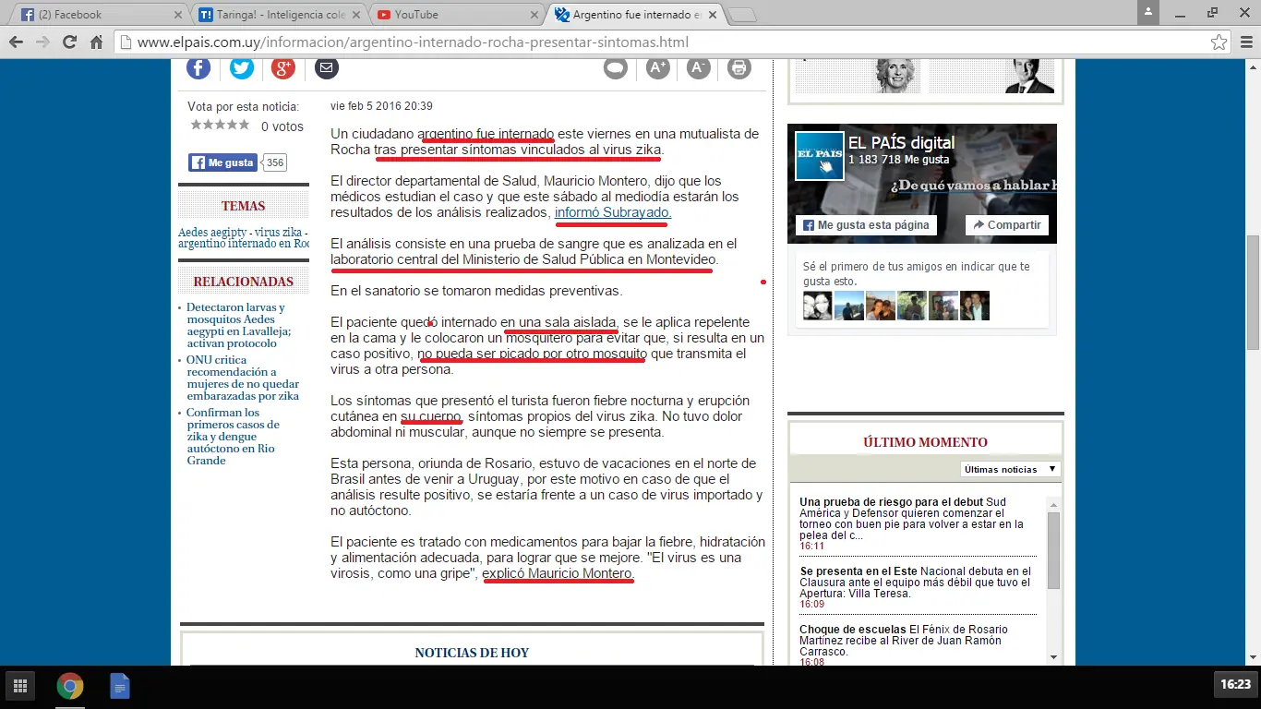This screenshot has width=1261, height=709.
Task: Print the article with printer icon
Action: click(739, 67)
